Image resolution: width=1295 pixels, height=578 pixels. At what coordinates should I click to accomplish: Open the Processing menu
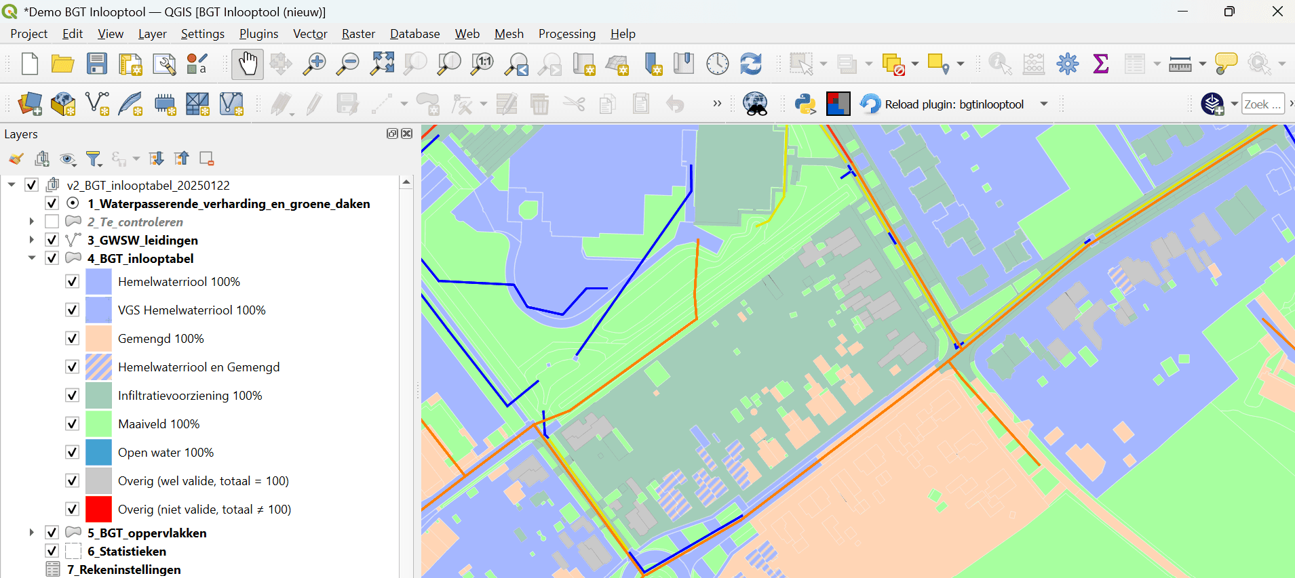[566, 34]
